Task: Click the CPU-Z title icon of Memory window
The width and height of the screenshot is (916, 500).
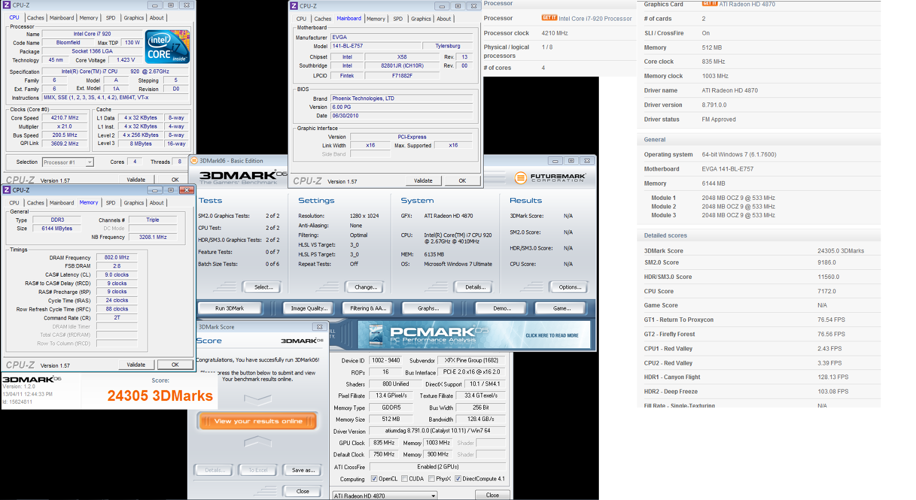Action: pos(7,190)
